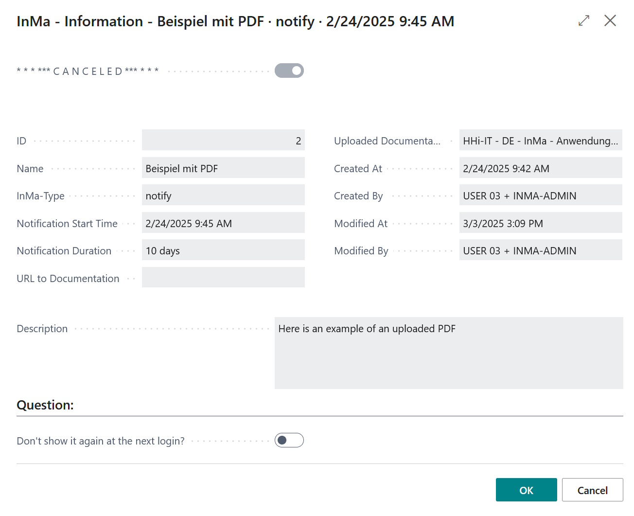Dismiss changes using Cancel
This screenshot has height=516, width=634.
click(592, 490)
